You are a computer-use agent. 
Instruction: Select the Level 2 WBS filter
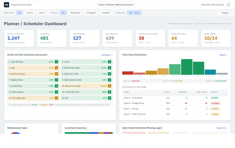point(30,13)
